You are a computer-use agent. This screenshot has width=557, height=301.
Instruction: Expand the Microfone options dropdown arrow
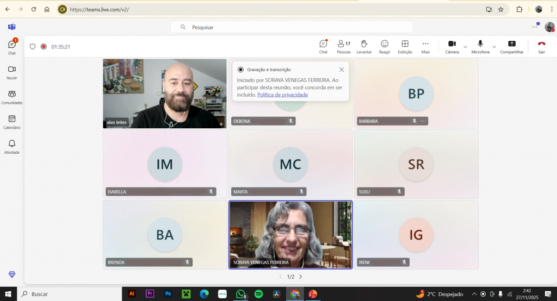click(494, 47)
